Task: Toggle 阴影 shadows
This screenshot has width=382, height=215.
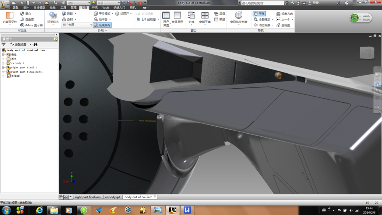Action: (68, 14)
